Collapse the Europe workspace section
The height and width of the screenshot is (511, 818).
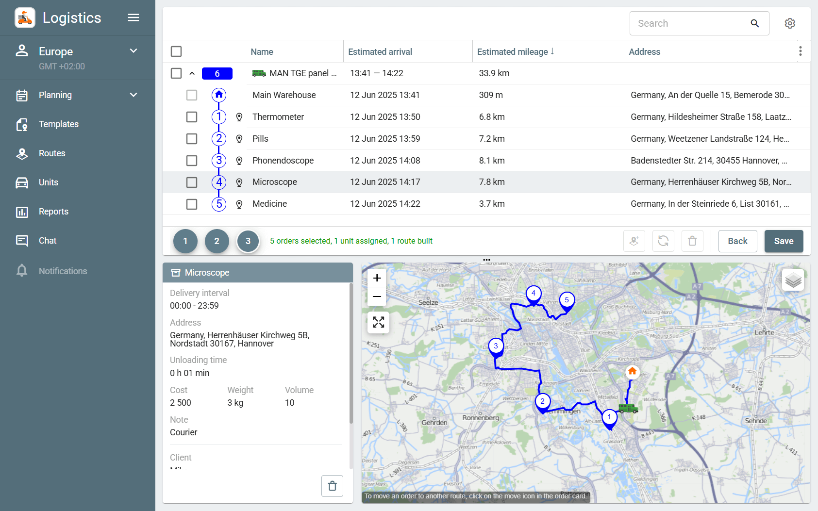point(133,51)
